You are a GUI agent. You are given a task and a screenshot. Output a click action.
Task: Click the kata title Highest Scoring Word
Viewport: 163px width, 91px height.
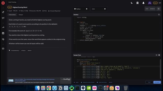click(x=20, y=7)
